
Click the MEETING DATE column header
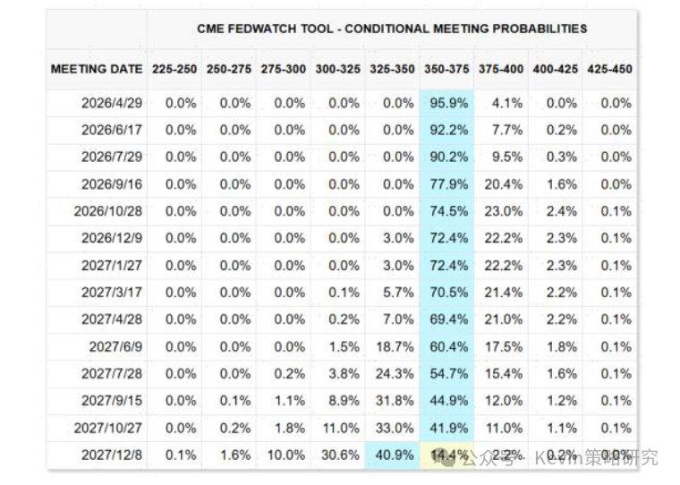97,69
